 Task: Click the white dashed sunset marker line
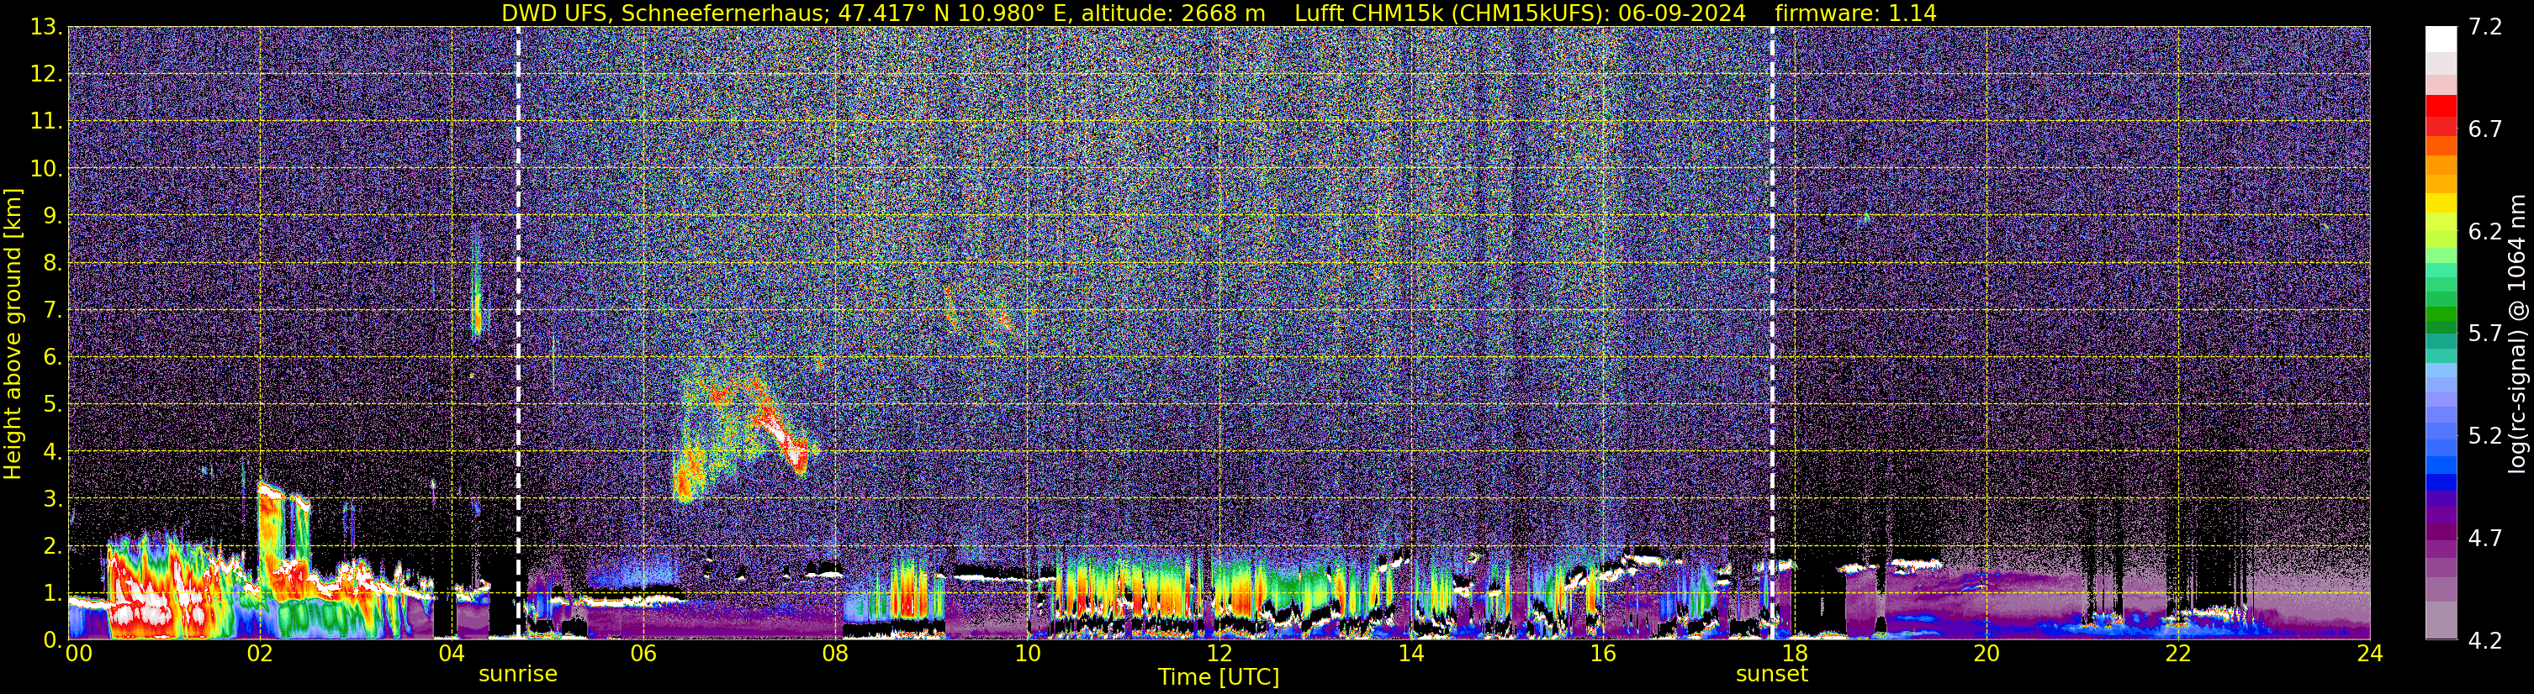pos(1773,334)
